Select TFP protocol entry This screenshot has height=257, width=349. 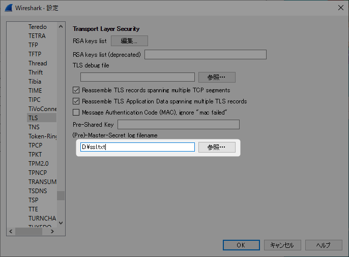33,45
